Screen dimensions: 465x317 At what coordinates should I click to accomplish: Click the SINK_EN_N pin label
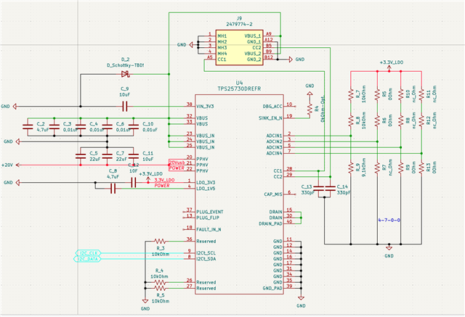click(x=270, y=118)
